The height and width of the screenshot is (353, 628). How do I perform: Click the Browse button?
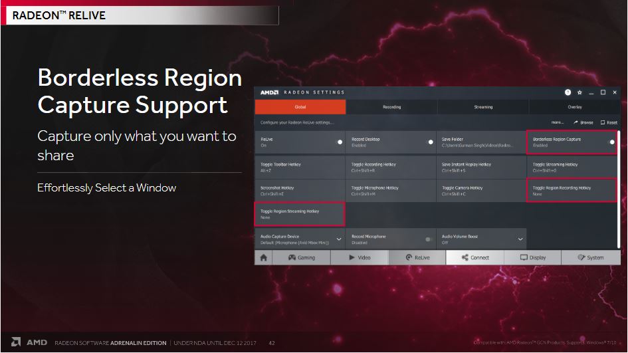583,122
